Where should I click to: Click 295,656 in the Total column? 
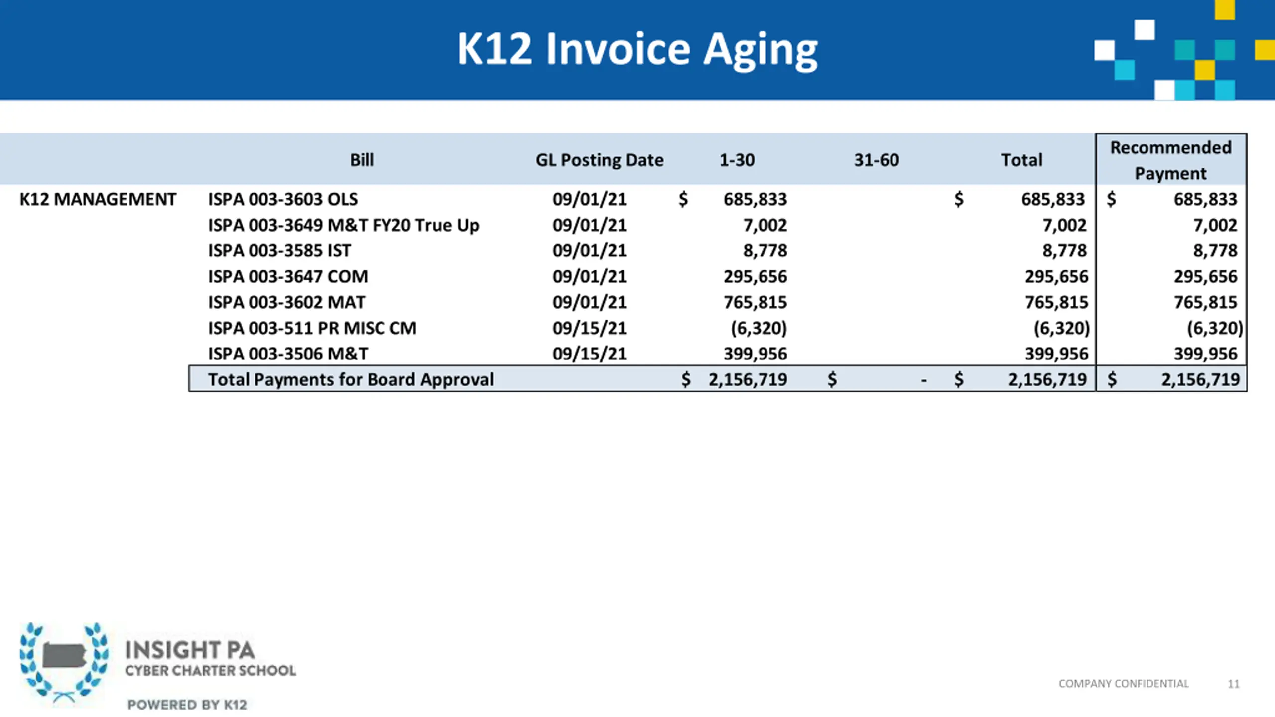point(1057,276)
